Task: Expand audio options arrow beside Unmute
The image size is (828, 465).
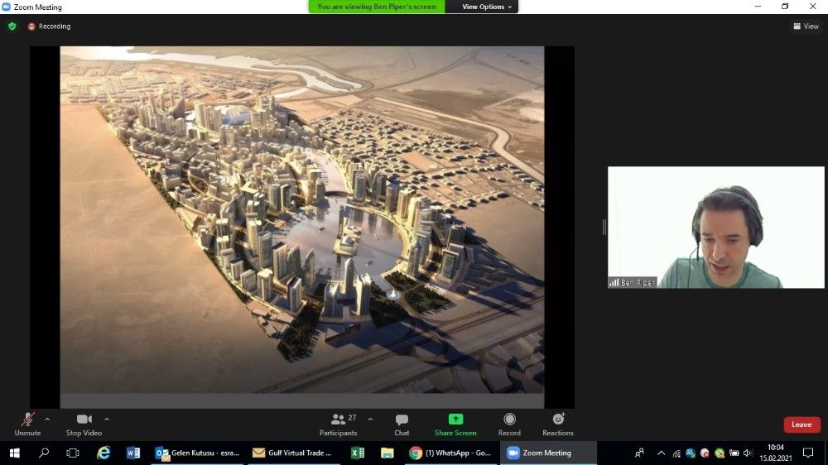Action: click(47, 419)
